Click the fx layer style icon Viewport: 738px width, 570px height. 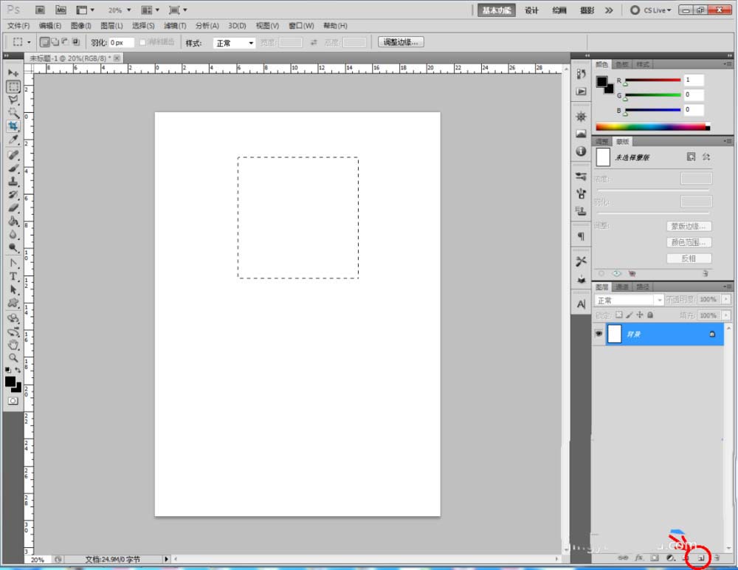point(639,558)
